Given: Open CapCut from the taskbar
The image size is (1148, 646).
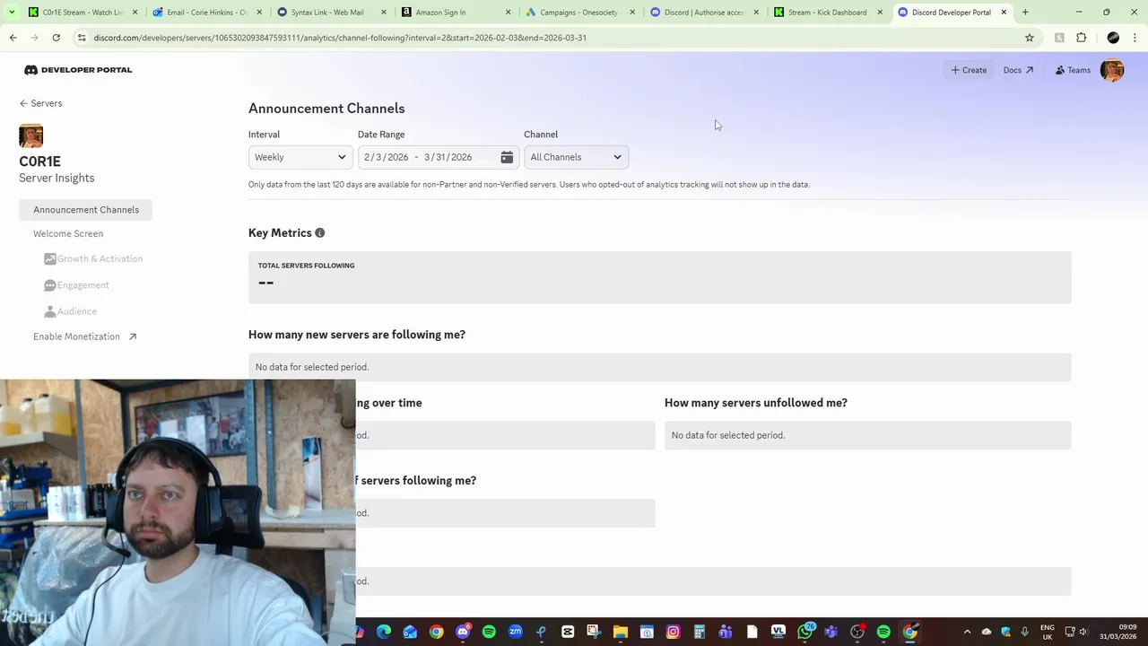Looking at the screenshot, I should point(568,632).
